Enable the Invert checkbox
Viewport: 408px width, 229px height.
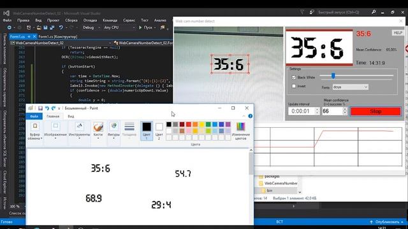pos(294,86)
